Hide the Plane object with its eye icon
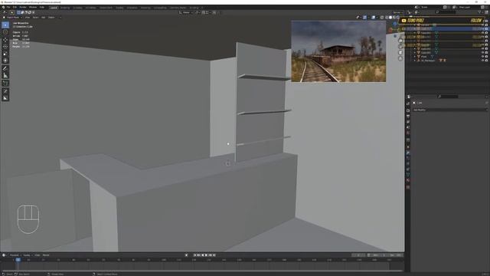 (x=482, y=57)
